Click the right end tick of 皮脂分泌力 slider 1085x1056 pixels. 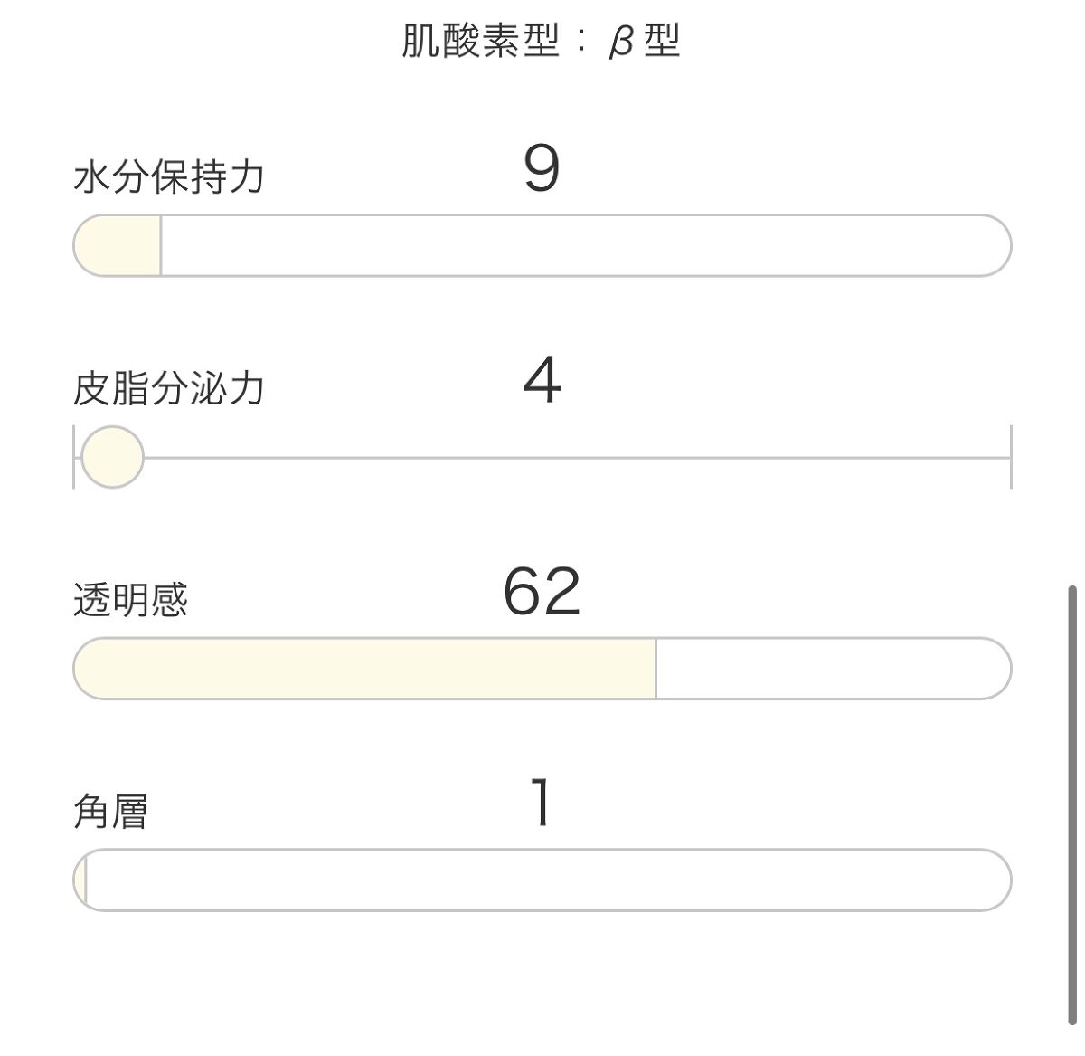pos(1010,457)
